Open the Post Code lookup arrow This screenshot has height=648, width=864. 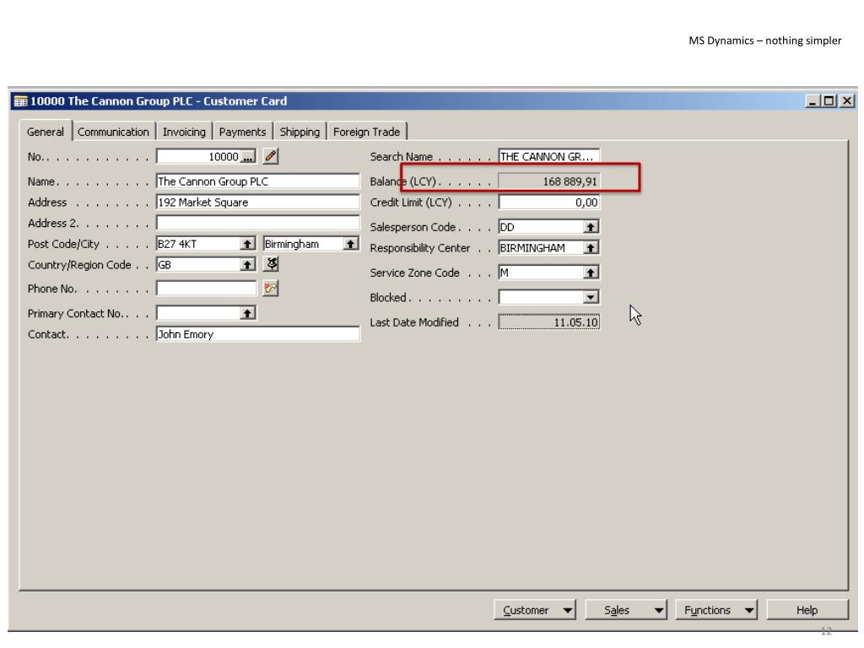tap(247, 244)
